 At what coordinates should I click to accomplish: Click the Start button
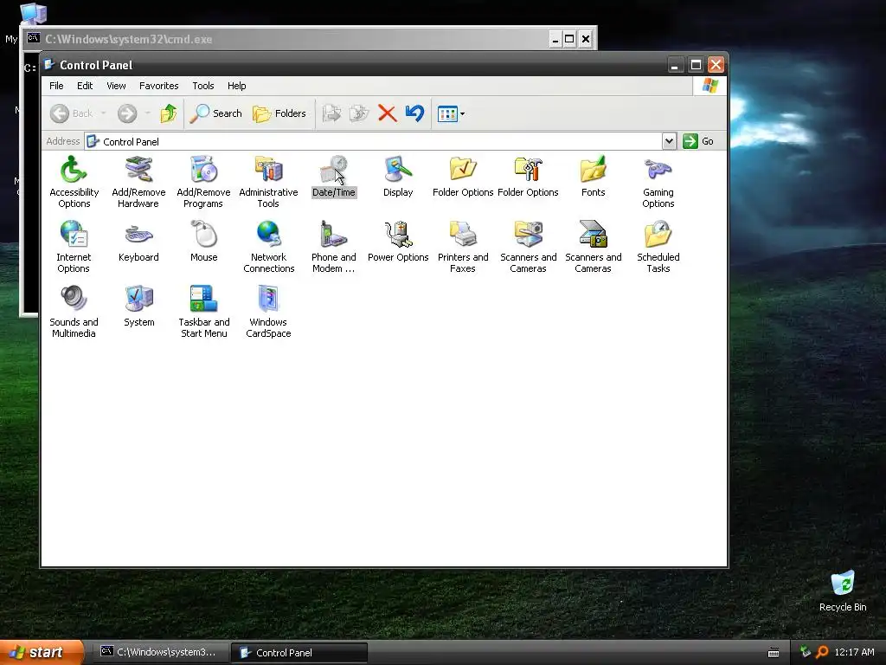41,652
